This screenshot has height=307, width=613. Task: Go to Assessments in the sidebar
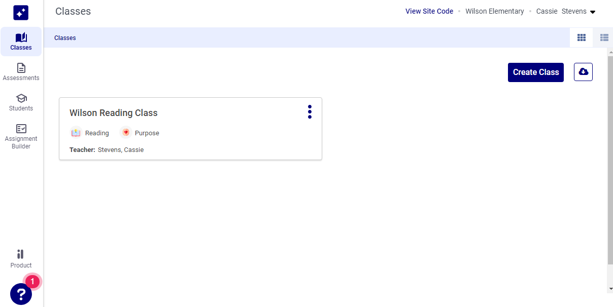click(21, 72)
